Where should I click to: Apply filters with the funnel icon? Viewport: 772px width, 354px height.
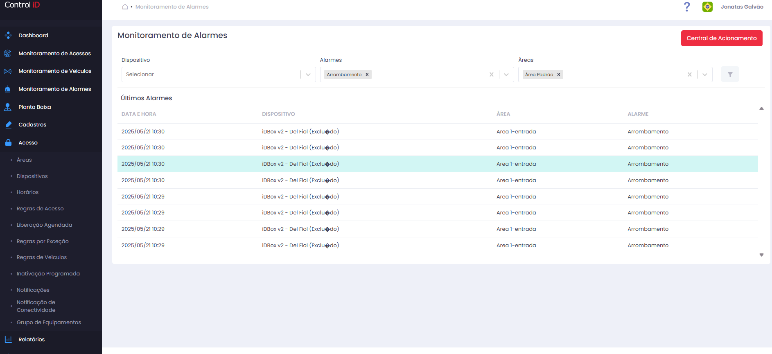click(730, 74)
